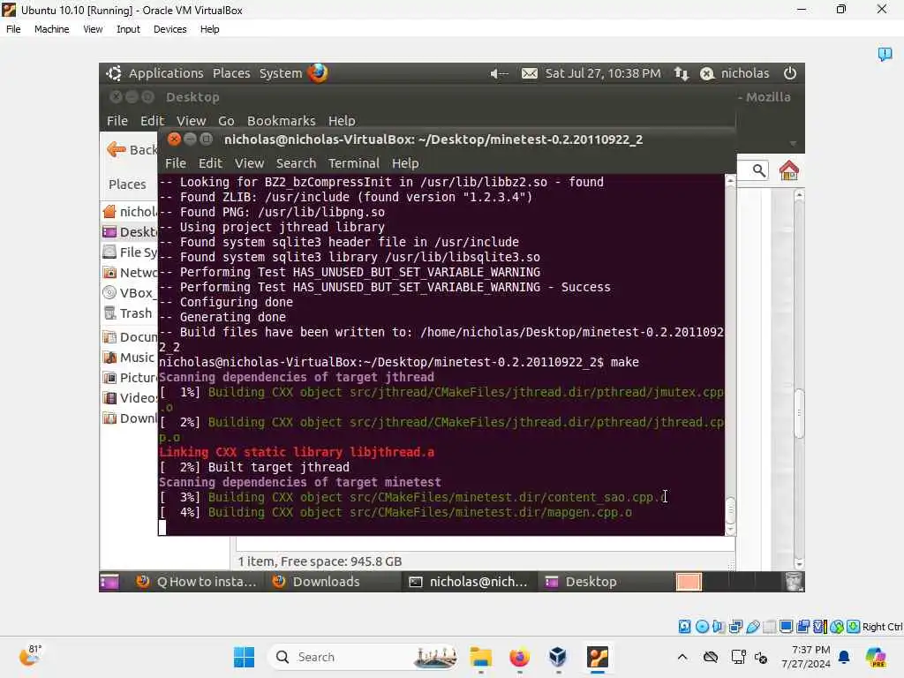
Task: Select the active workspace in workspace switcher
Action: click(x=689, y=582)
